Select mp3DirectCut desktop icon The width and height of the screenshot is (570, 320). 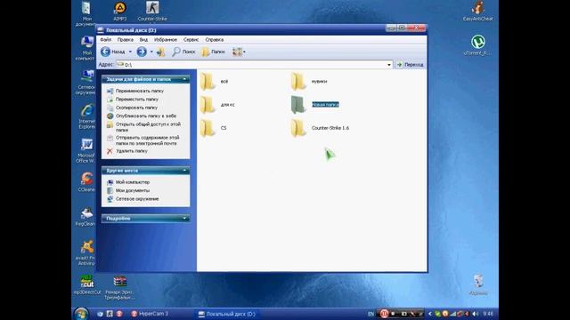click(87, 284)
